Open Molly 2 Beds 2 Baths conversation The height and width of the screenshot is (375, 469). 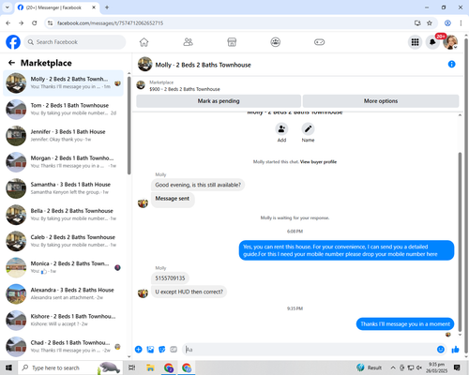point(63,83)
